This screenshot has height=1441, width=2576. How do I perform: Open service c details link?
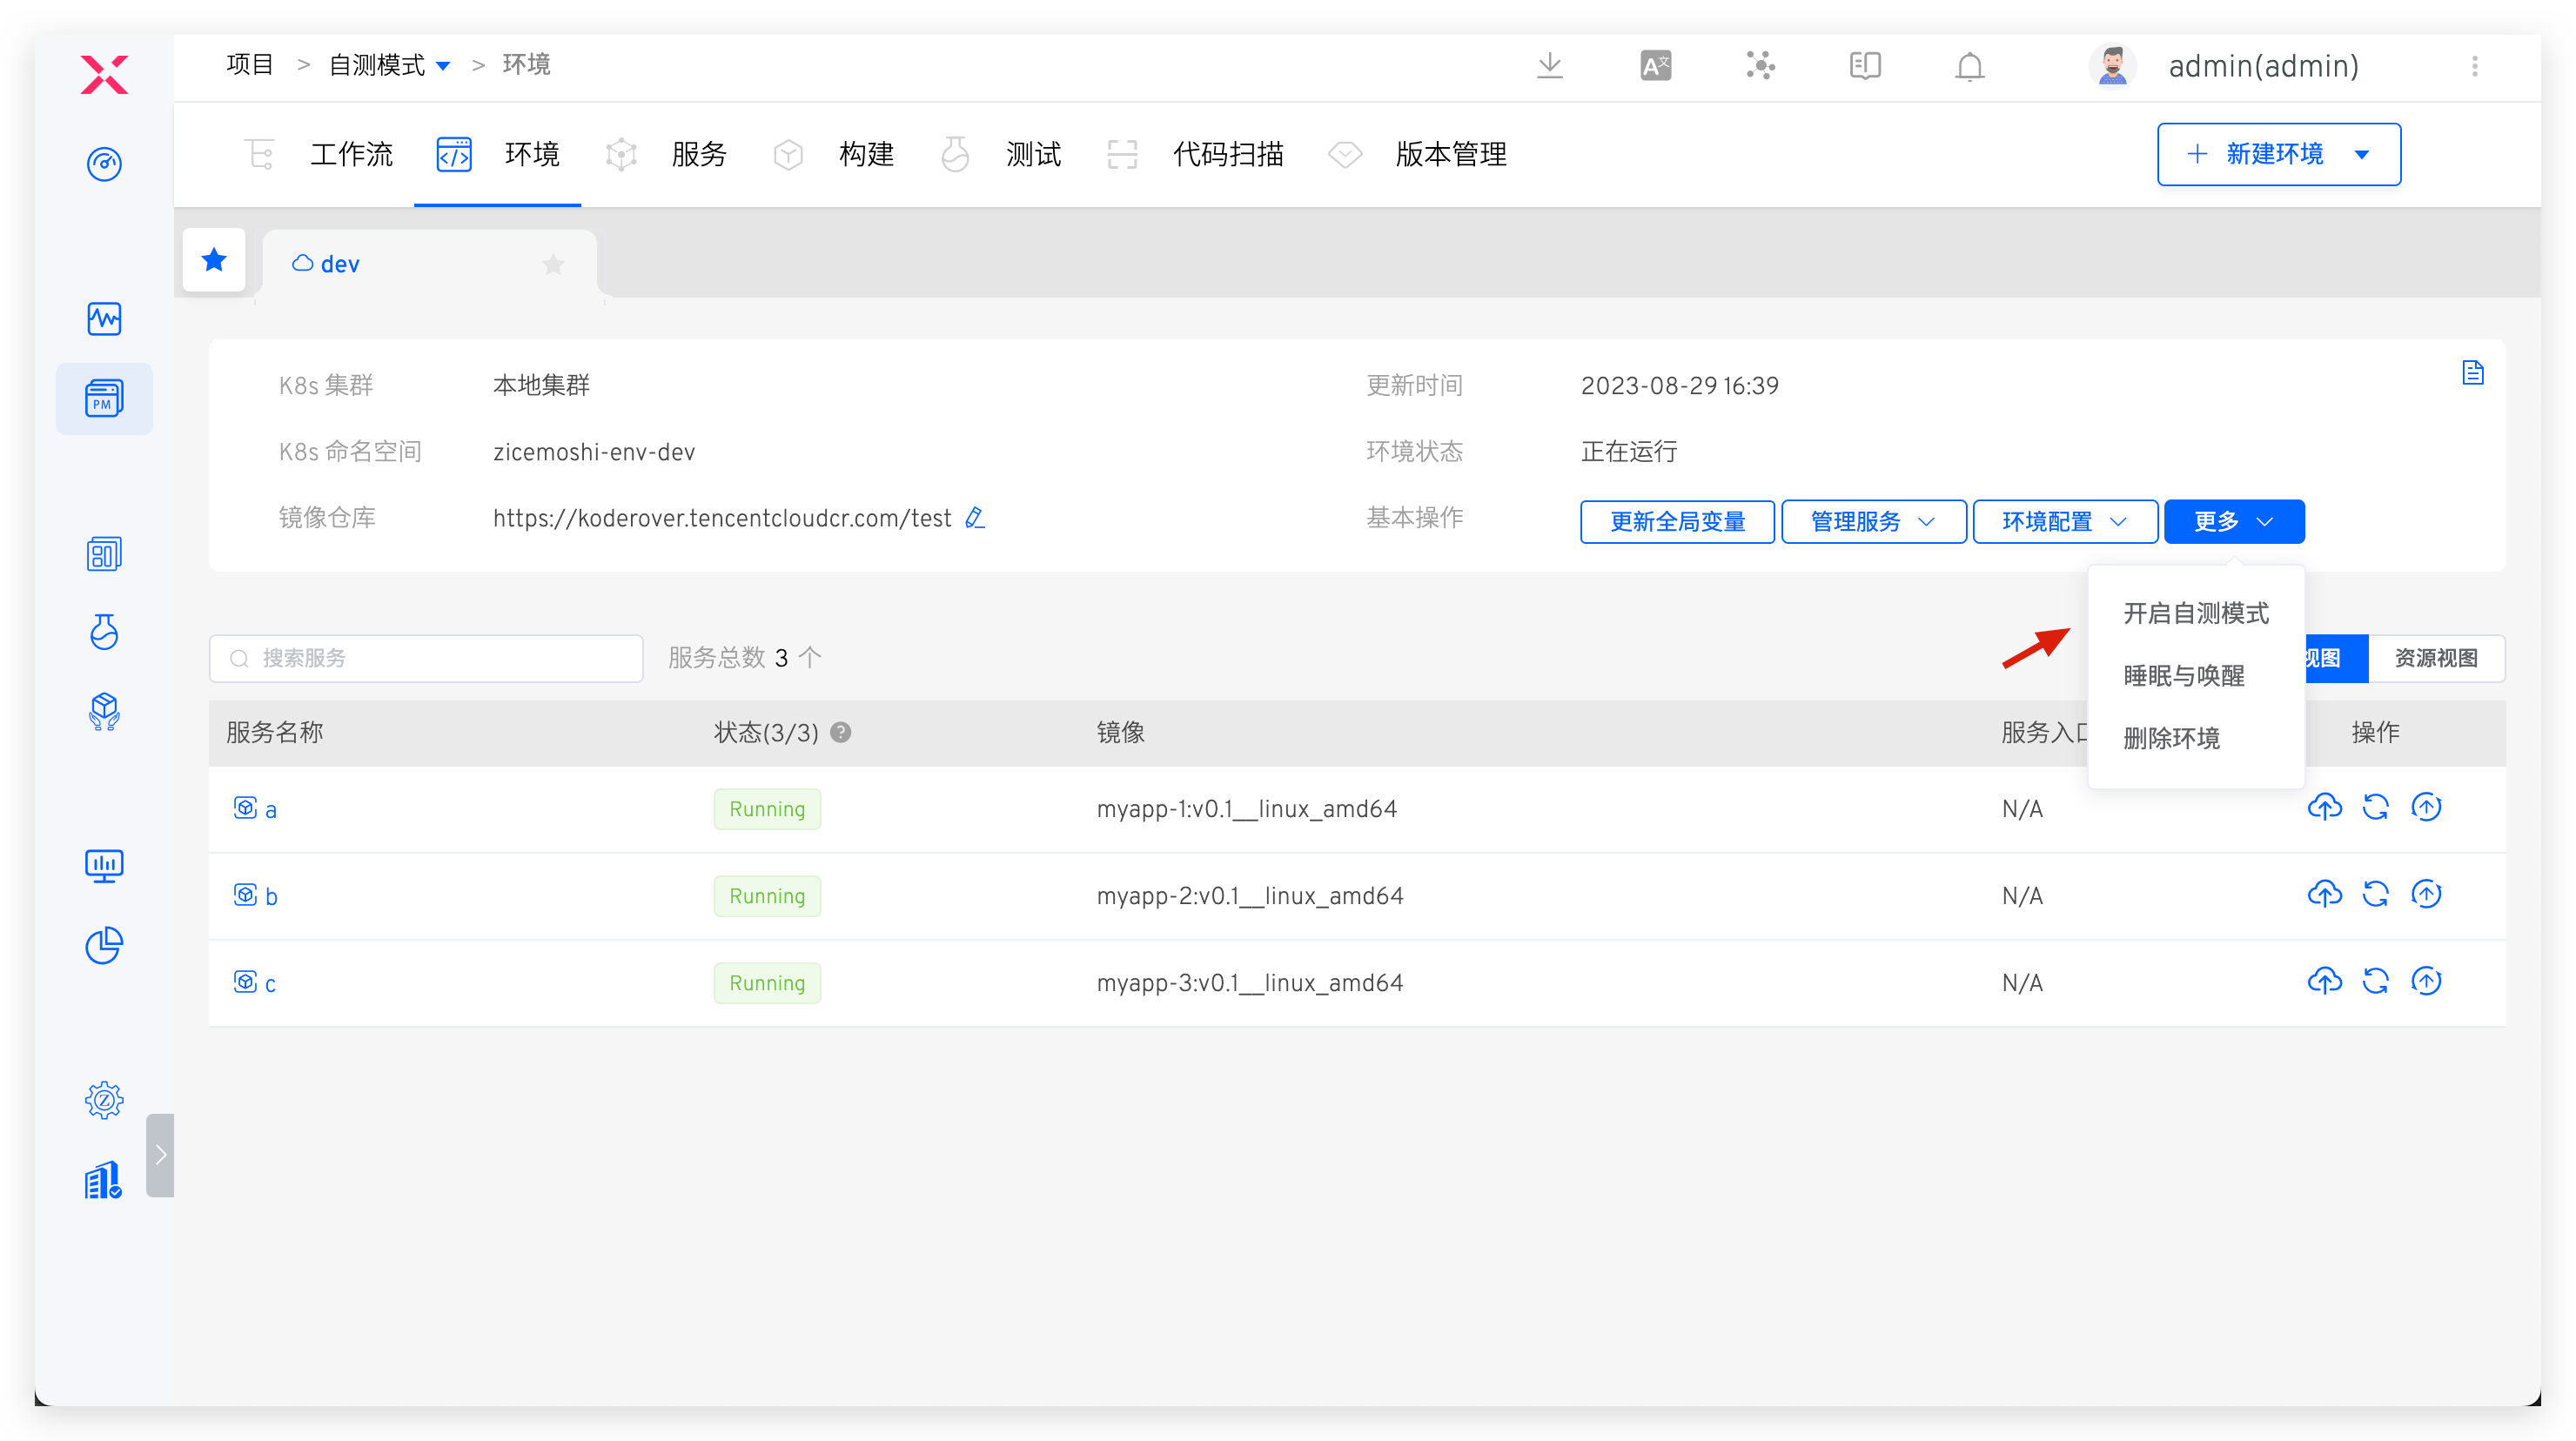tap(269, 983)
